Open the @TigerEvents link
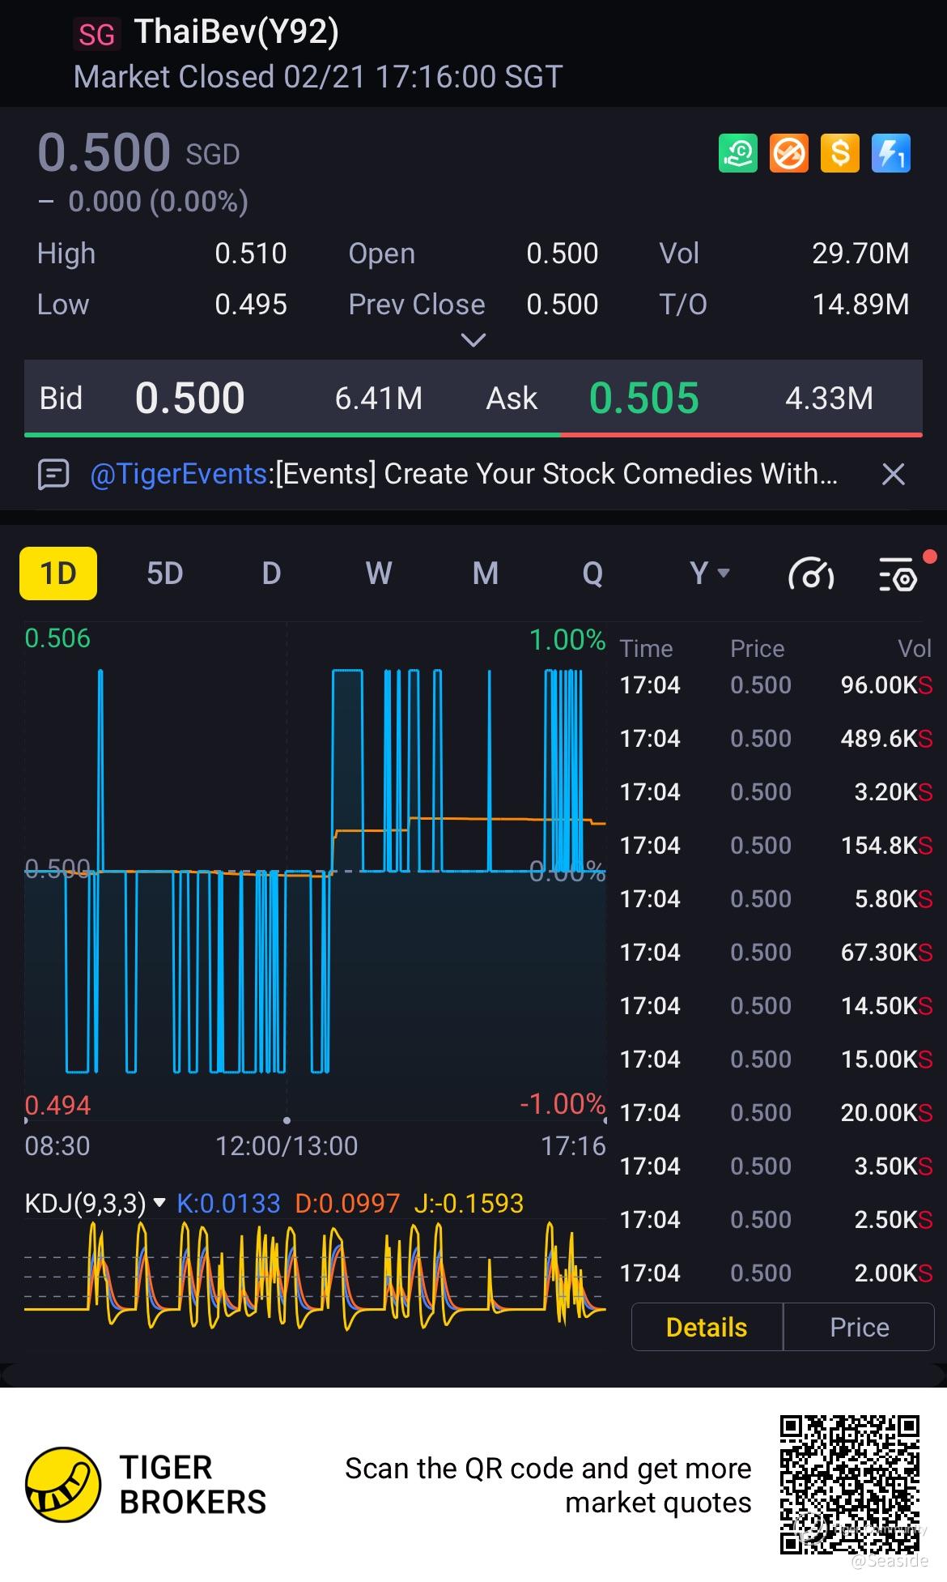The height and width of the screenshot is (1582, 947). coord(179,474)
